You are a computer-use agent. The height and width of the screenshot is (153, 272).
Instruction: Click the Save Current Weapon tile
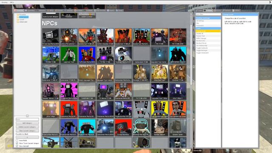click(51, 15)
